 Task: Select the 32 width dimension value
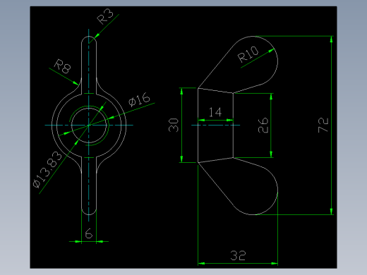pyautogui.click(x=238, y=255)
